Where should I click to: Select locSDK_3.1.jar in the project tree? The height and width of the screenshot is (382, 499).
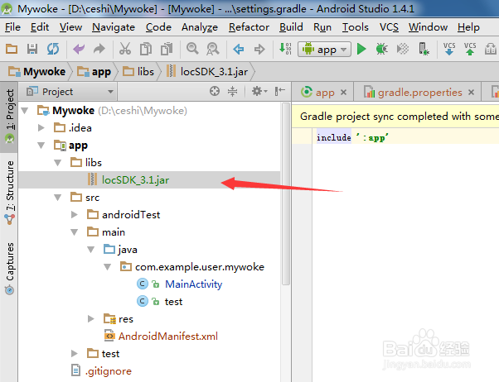click(x=149, y=180)
